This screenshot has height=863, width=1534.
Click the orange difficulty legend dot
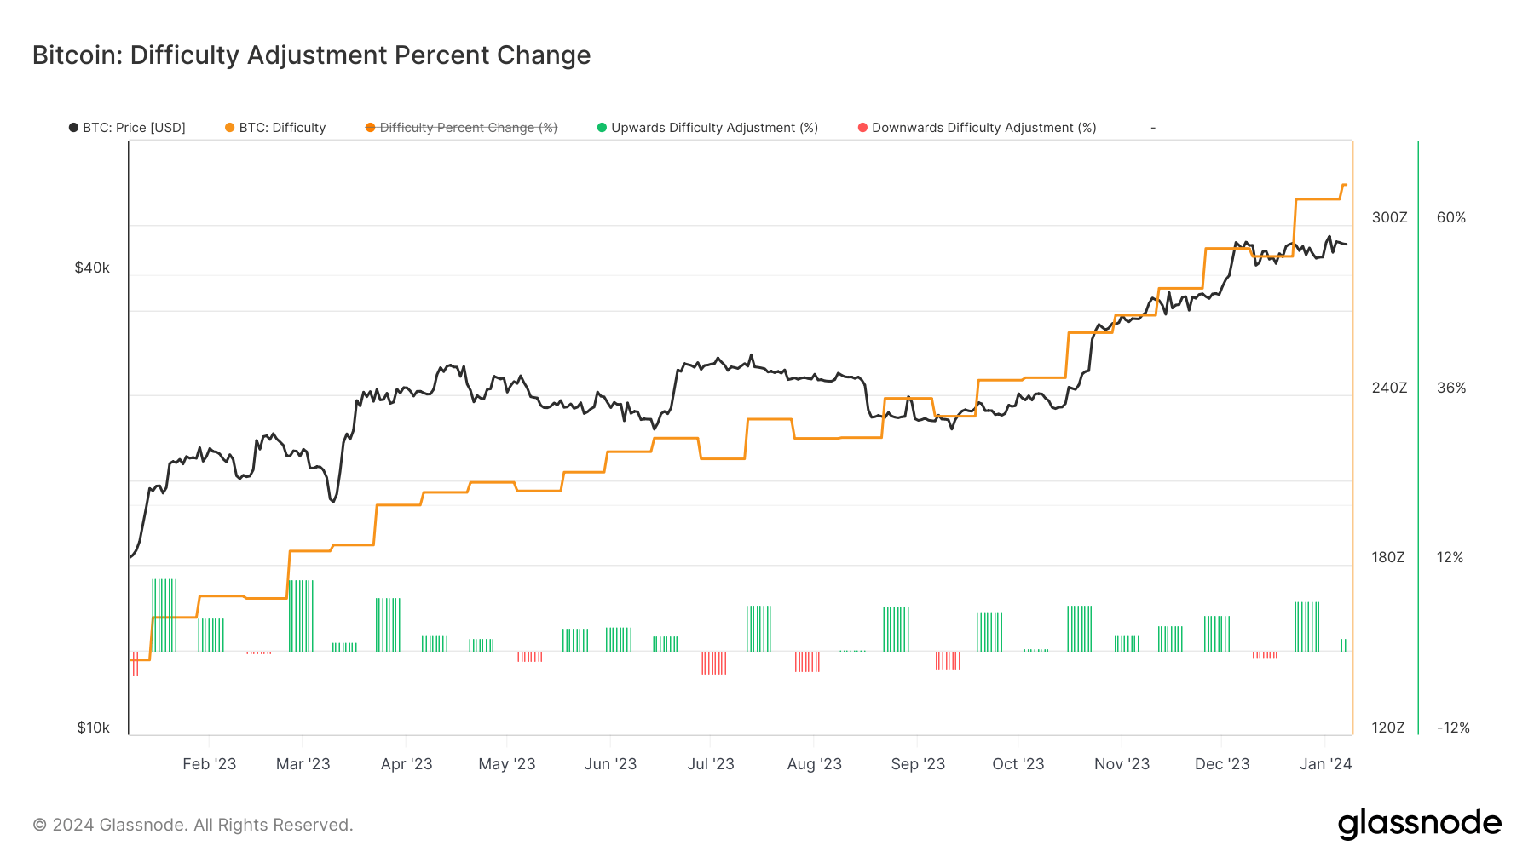229,128
